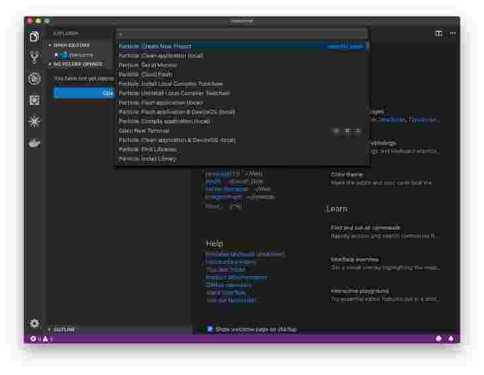Screen dimensions: 484x375
Task: Select Open New Terminal command
Action: 243,131
